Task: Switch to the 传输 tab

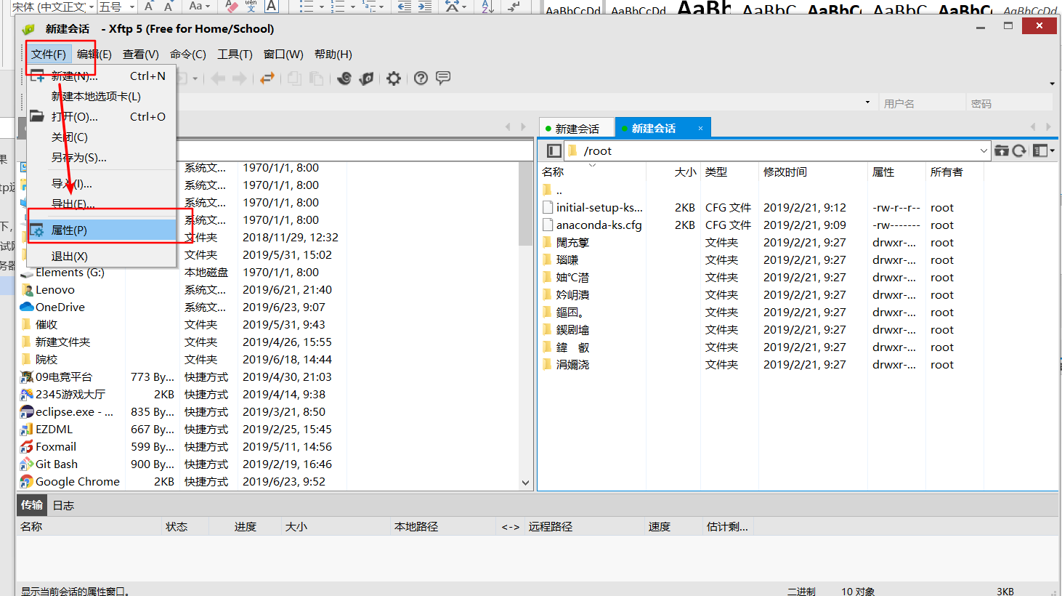Action: pyautogui.click(x=32, y=504)
